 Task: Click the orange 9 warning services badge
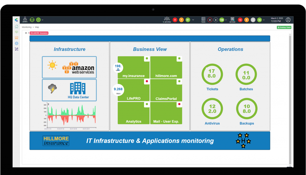(x=247, y=20)
